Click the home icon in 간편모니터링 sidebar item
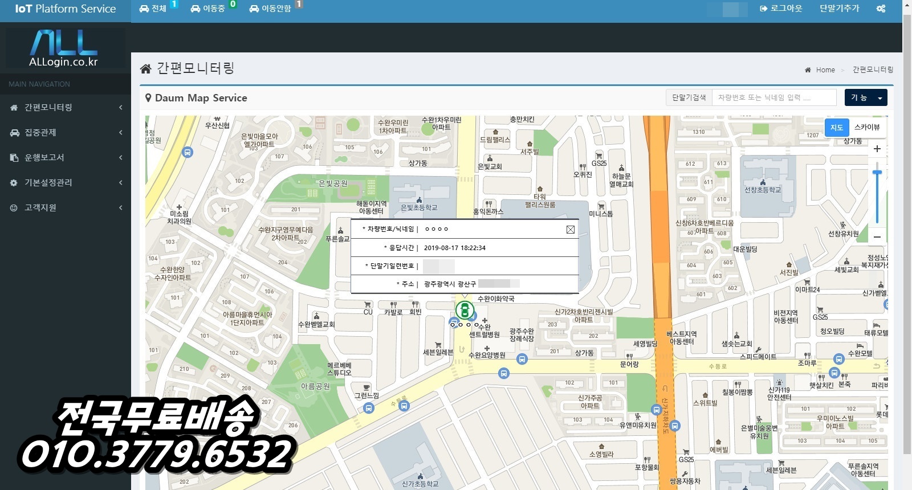912x490 pixels. click(14, 107)
